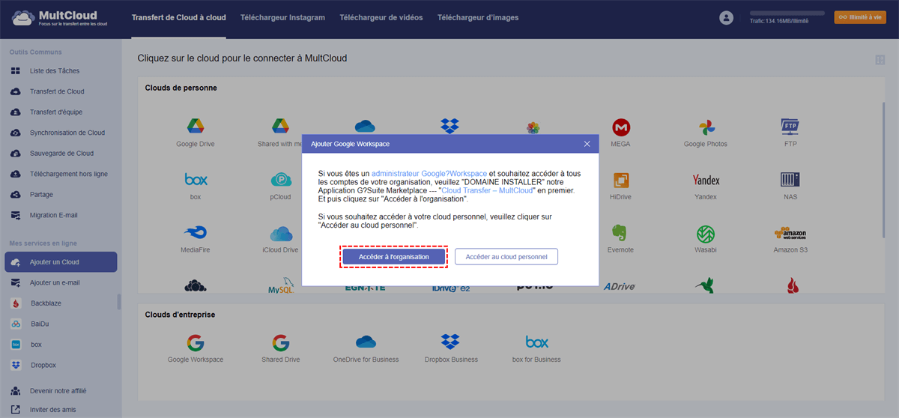The height and width of the screenshot is (418, 899).
Task: Select Ajouter un e-mail
Action: click(x=55, y=282)
